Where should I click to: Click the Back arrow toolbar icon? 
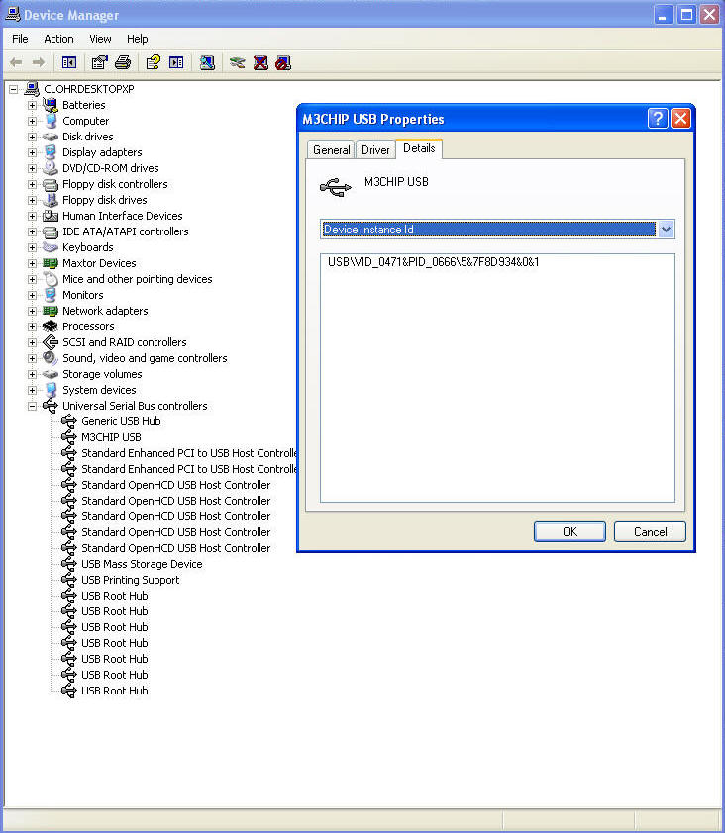click(x=16, y=62)
